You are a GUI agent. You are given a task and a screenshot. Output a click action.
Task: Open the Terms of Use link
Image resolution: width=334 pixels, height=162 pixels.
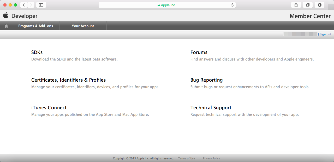(x=187, y=158)
